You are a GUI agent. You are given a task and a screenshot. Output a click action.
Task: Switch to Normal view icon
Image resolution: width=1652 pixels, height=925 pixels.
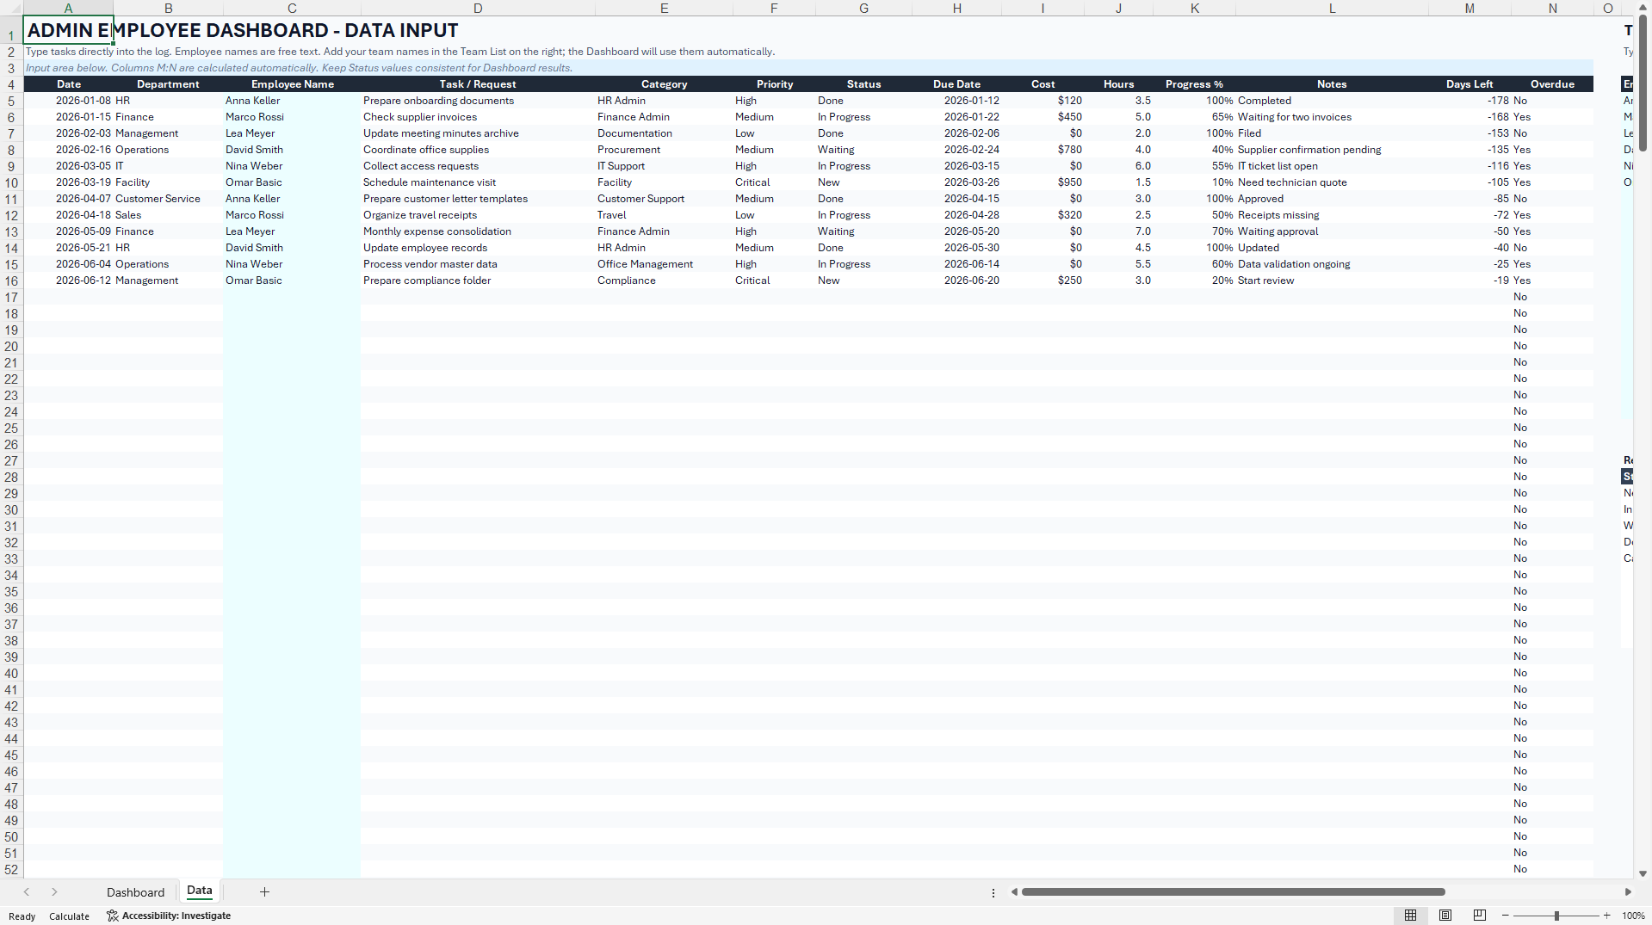click(1410, 916)
